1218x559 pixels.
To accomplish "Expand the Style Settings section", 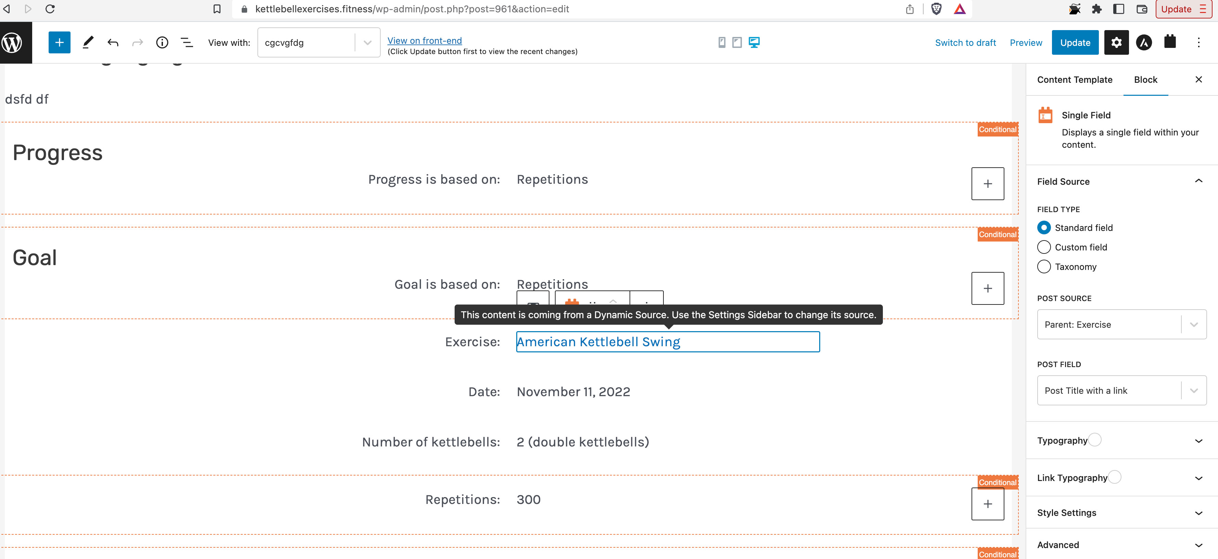I will tap(1121, 513).
